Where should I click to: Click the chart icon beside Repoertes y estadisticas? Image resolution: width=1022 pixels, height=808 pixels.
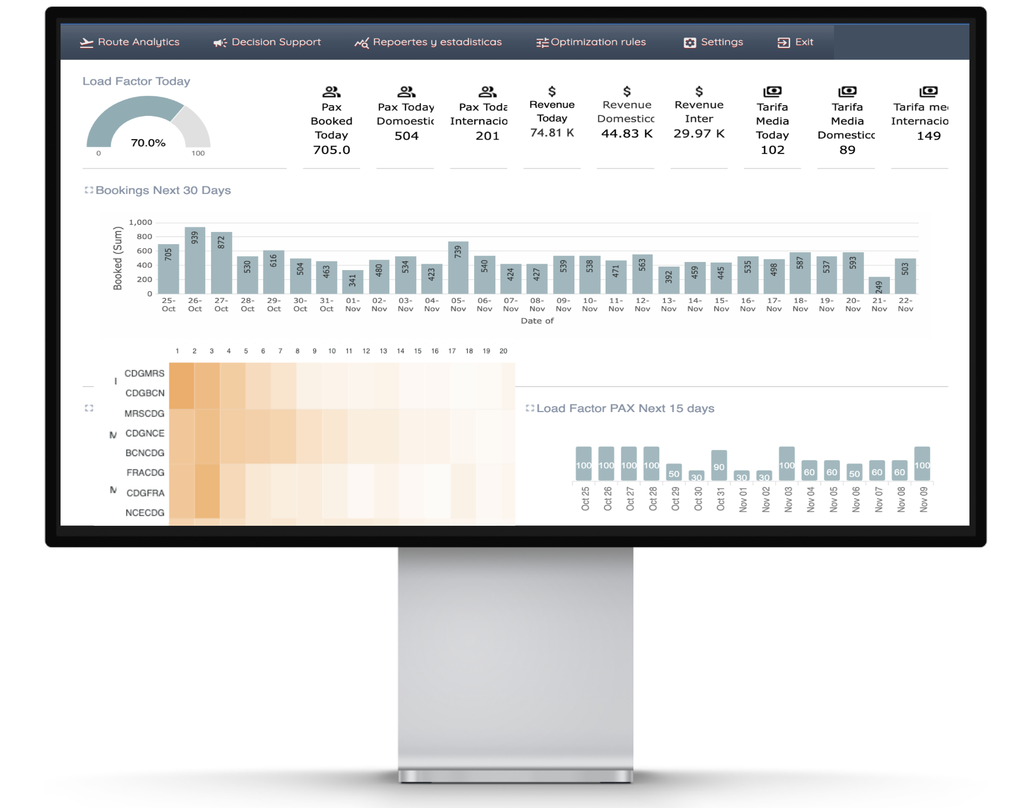362,43
